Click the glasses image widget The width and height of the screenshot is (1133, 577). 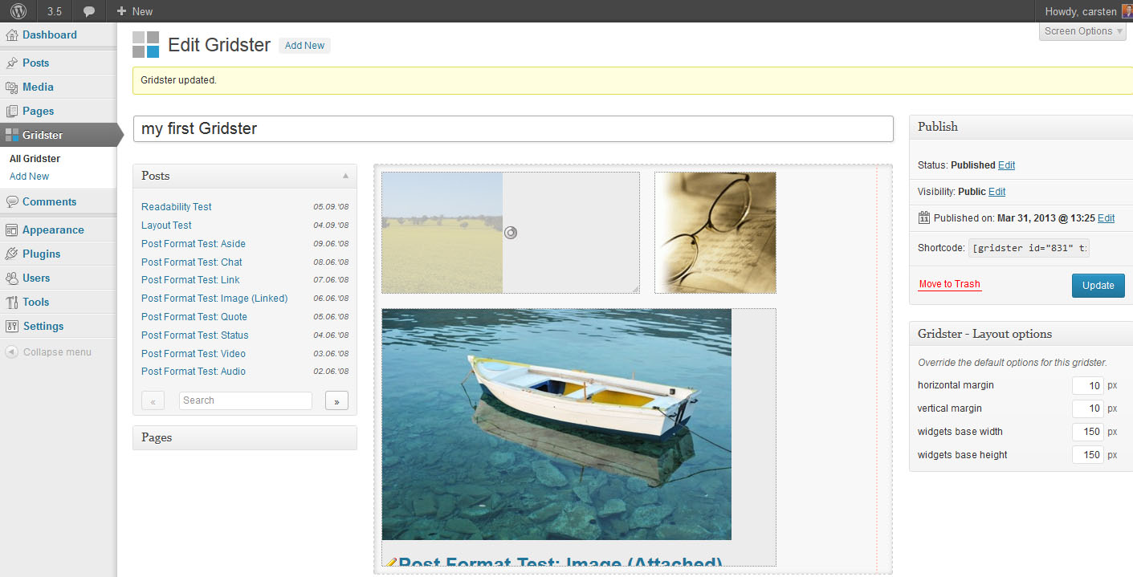(715, 233)
